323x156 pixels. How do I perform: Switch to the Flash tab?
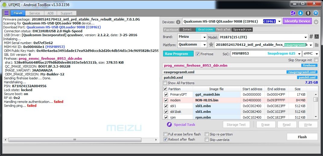[18, 13]
